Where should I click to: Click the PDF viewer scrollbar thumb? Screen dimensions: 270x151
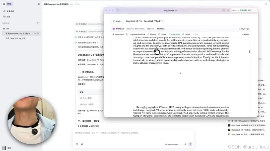pyautogui.click(x=250, y=52)
